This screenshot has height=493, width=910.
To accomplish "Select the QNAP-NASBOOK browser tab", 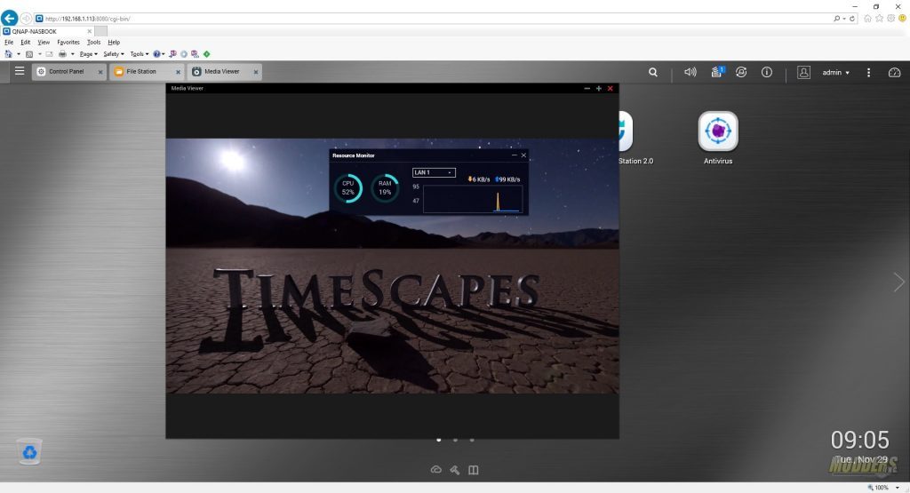I will (47, 31).
